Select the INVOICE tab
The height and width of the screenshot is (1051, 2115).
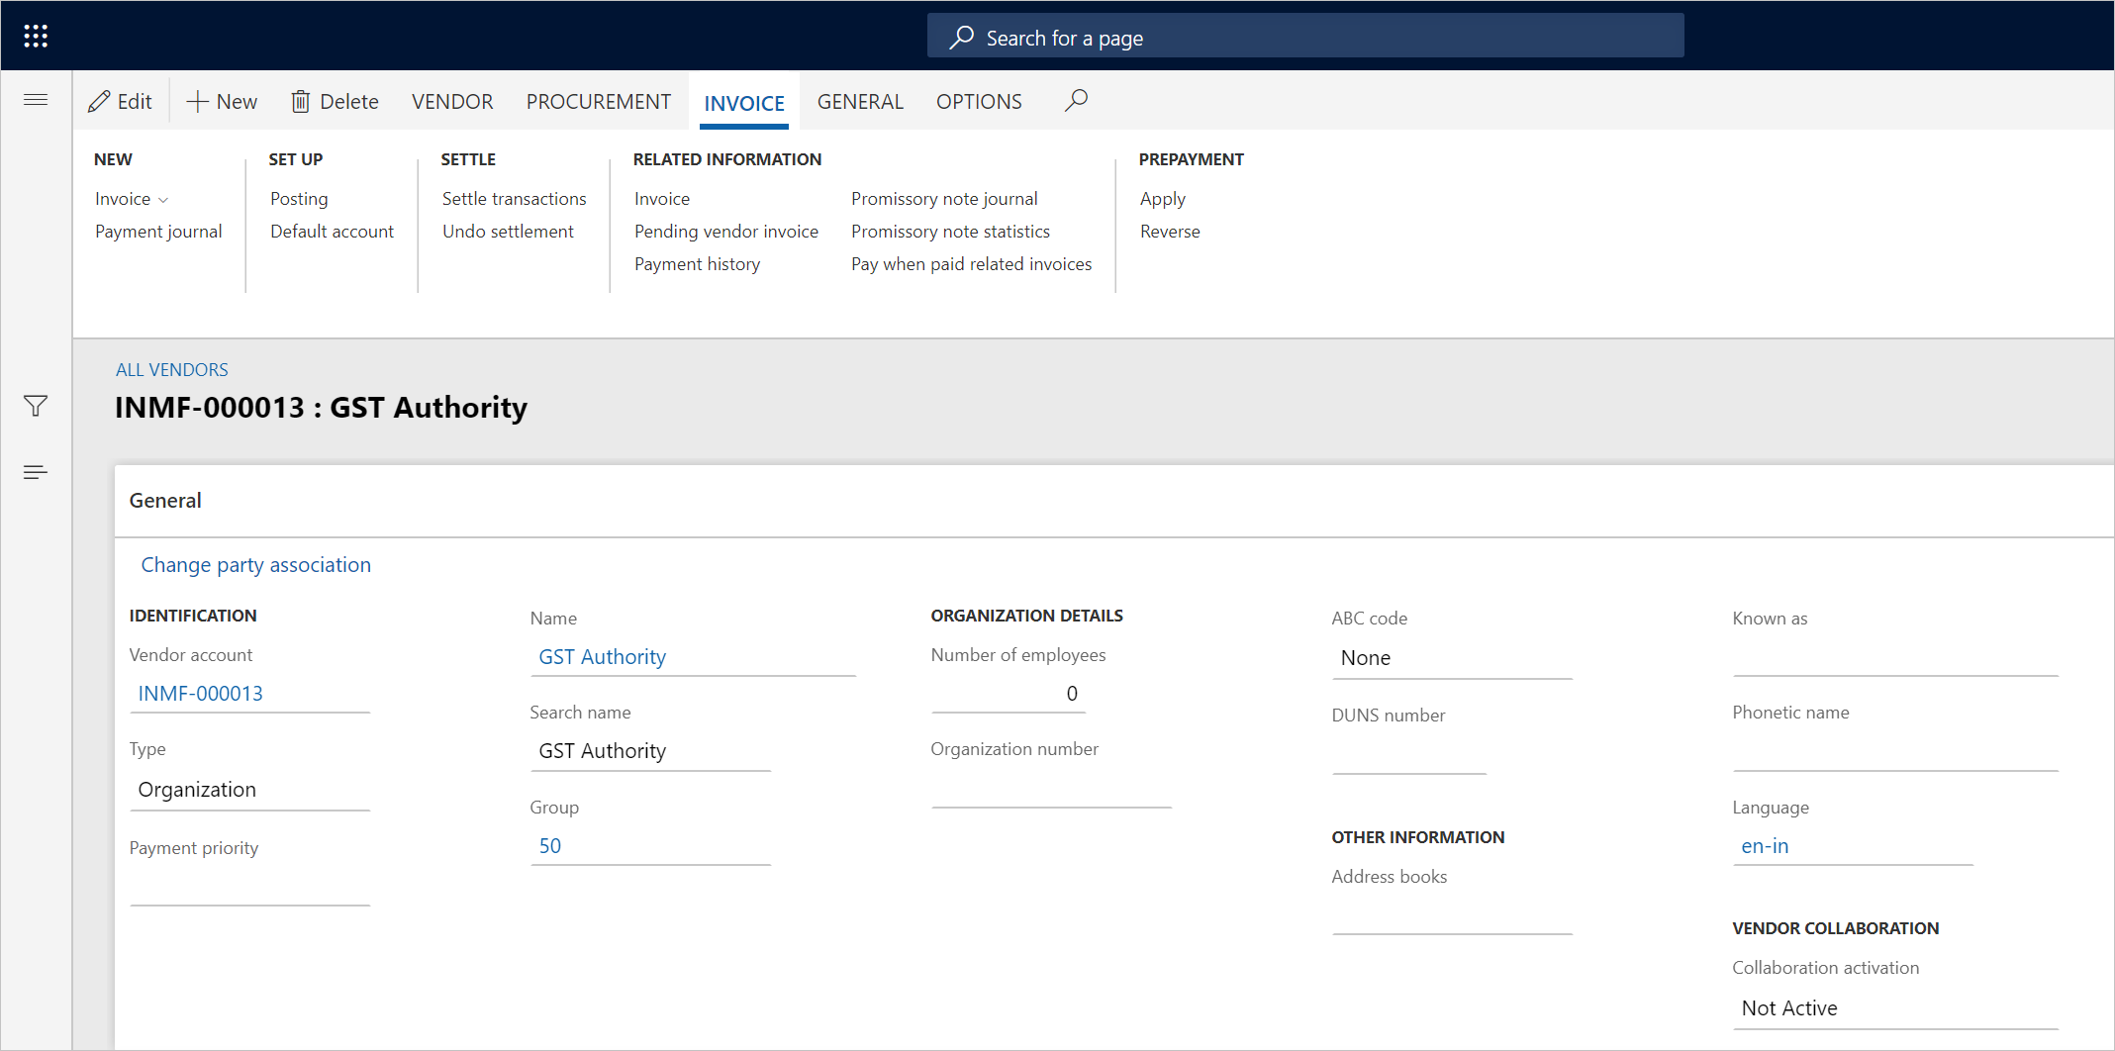pos(744,103)
